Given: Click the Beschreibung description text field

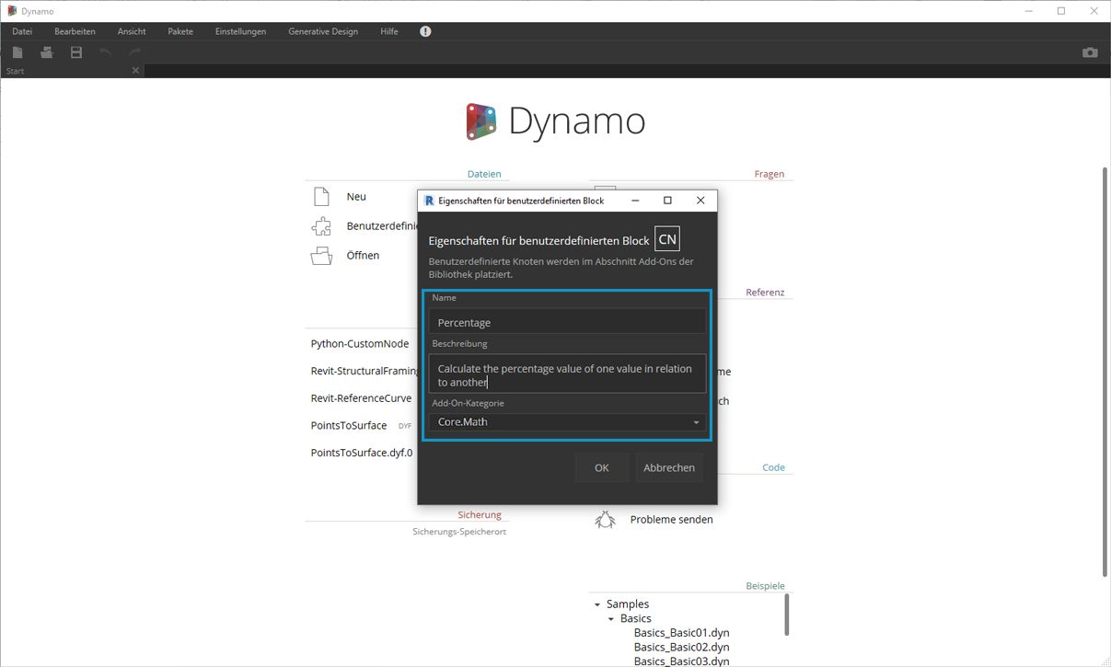Looking at the screenshot, I should (x=567, y=374).
